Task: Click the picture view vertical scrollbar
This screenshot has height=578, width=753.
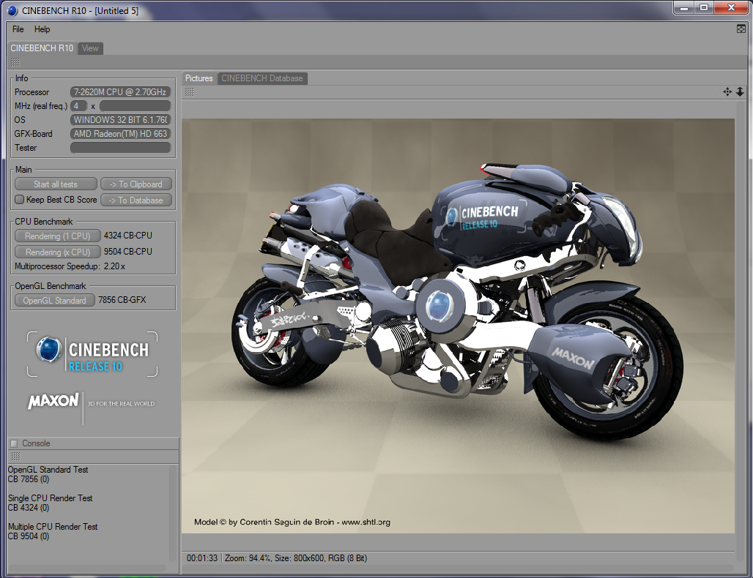Action: tap(740, 331)
